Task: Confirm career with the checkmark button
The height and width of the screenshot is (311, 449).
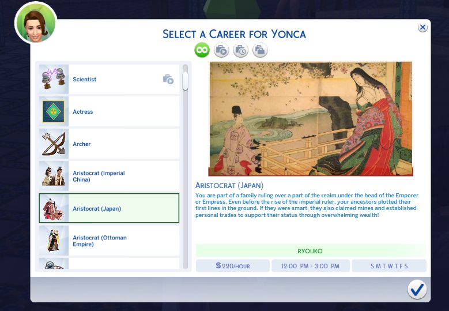Action: pos(417,290)
